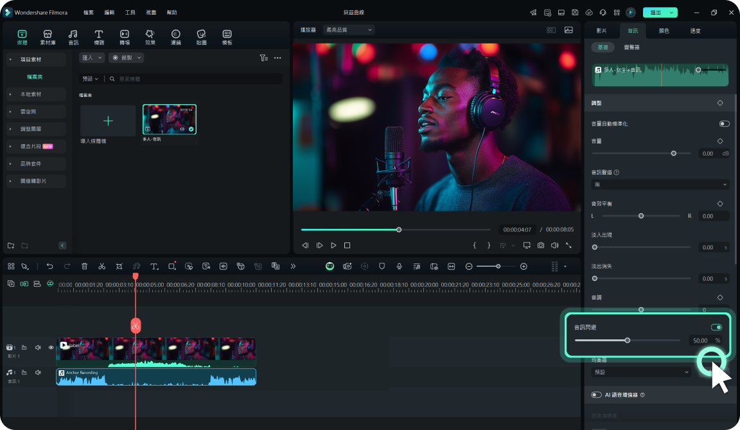Add a marker with the shield icon
Screen dimensions: 740x430
tap(382, 266)
